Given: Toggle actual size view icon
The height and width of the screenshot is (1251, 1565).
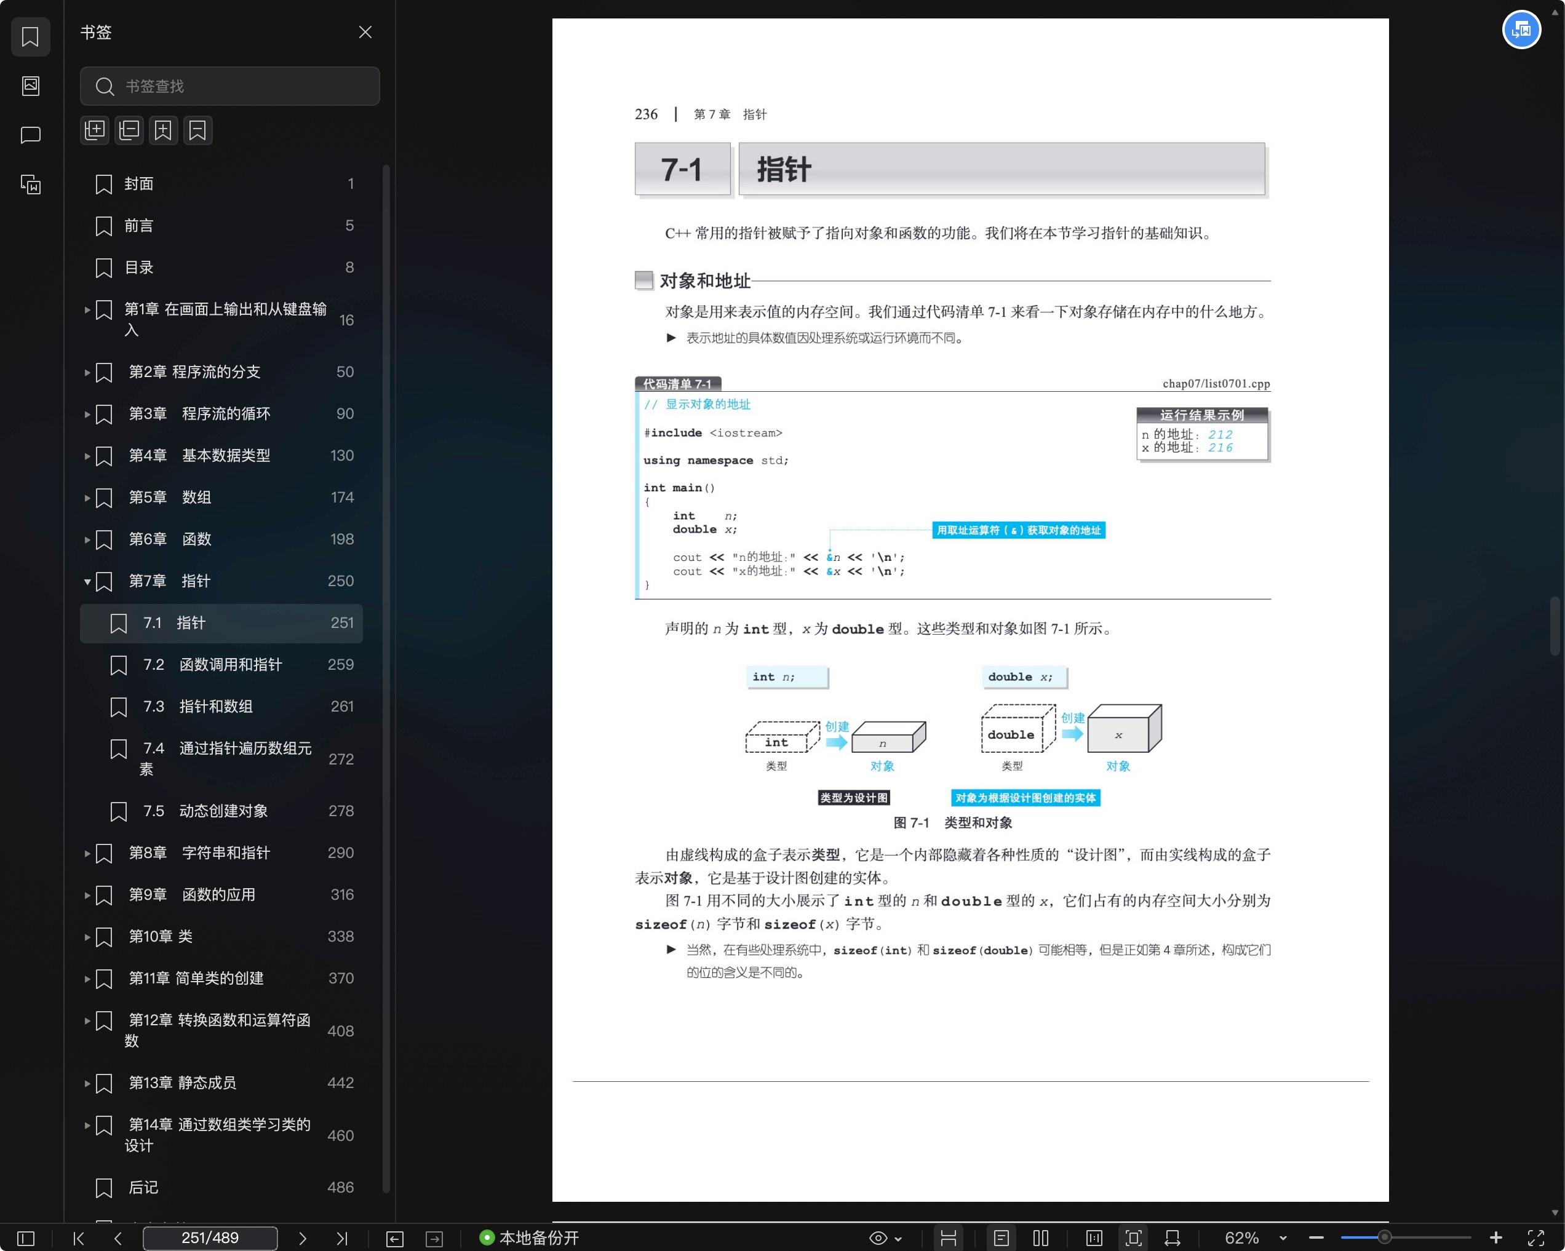Looking at the screenshot, I should coord(1094,1238).
